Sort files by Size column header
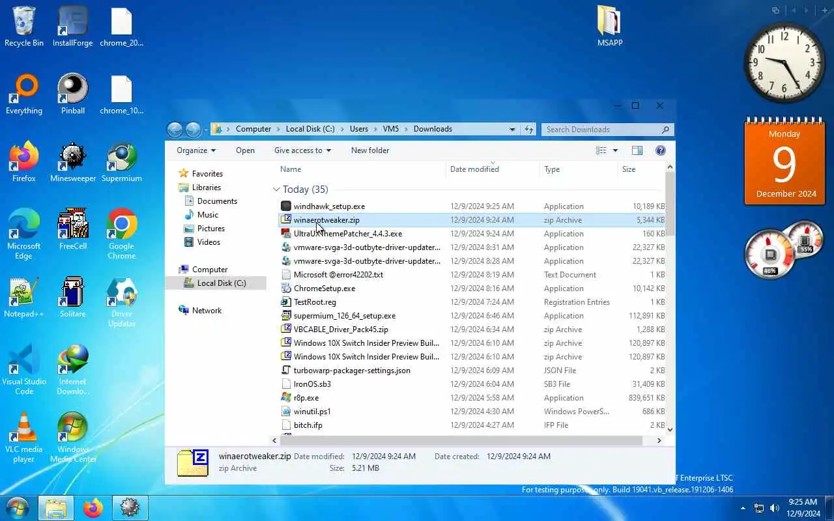834x521 pixels. (641, 169)
